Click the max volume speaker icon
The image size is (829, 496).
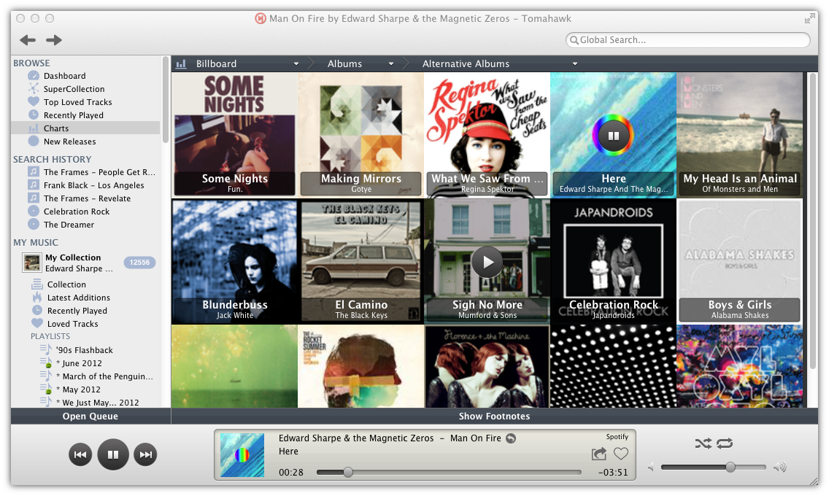pos(780,467)
